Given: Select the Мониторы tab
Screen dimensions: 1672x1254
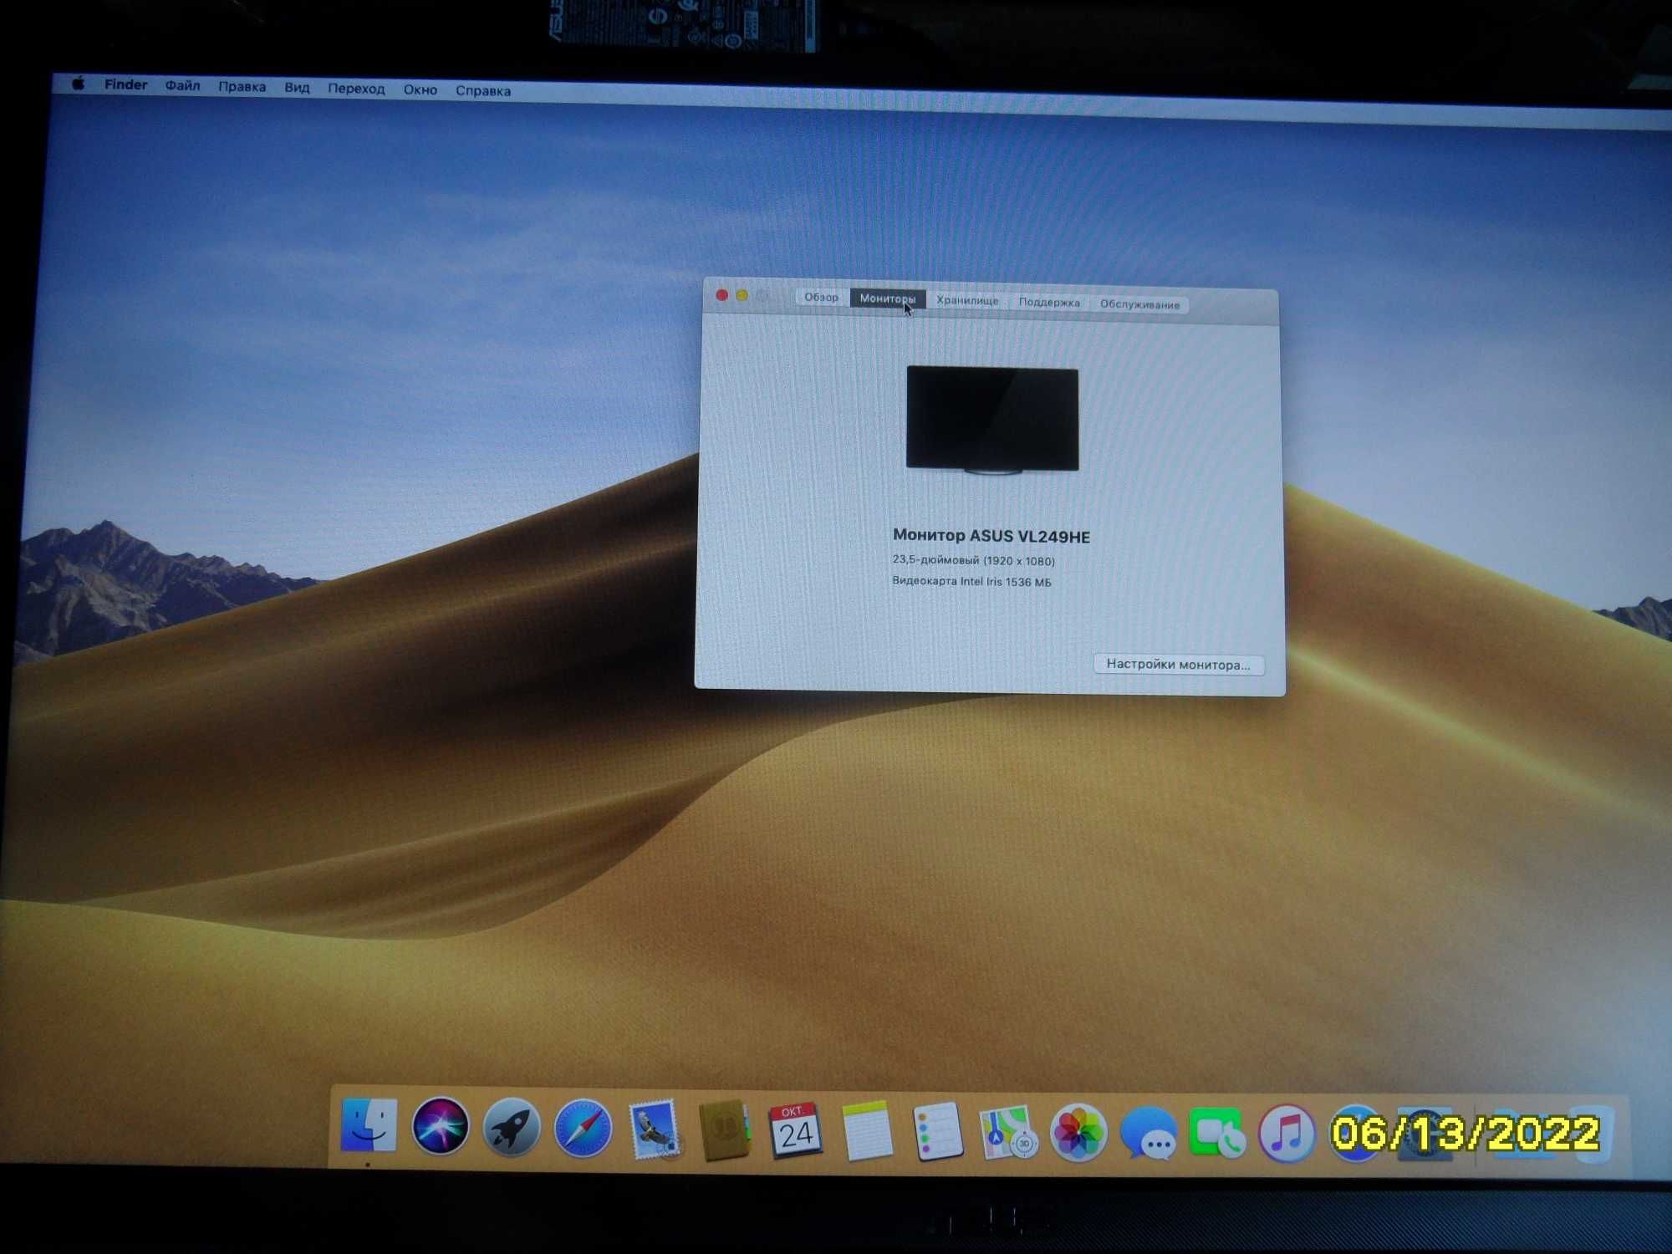Looking at the screenshot, I should pos(887,298).
